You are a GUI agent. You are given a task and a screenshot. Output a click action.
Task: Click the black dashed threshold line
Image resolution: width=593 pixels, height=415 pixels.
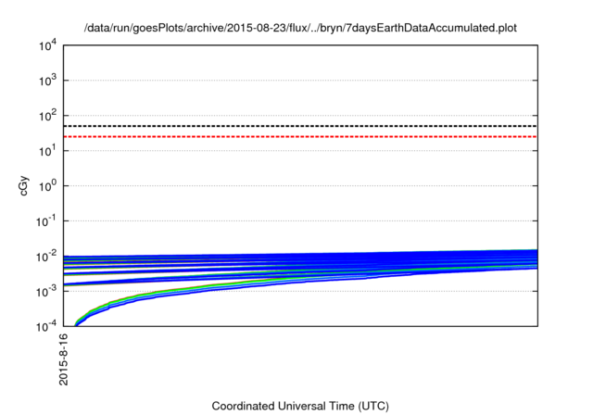[300, 126]
